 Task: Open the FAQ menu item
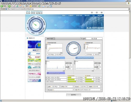click(94, 15)
